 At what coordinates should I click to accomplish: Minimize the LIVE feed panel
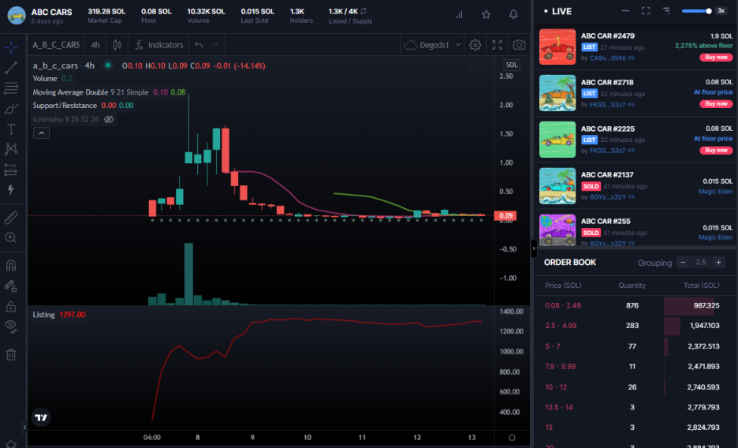[625, 10]
